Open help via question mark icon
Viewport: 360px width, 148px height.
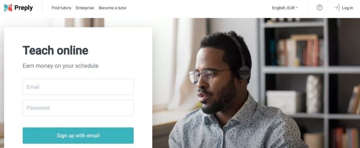(319, 8)
